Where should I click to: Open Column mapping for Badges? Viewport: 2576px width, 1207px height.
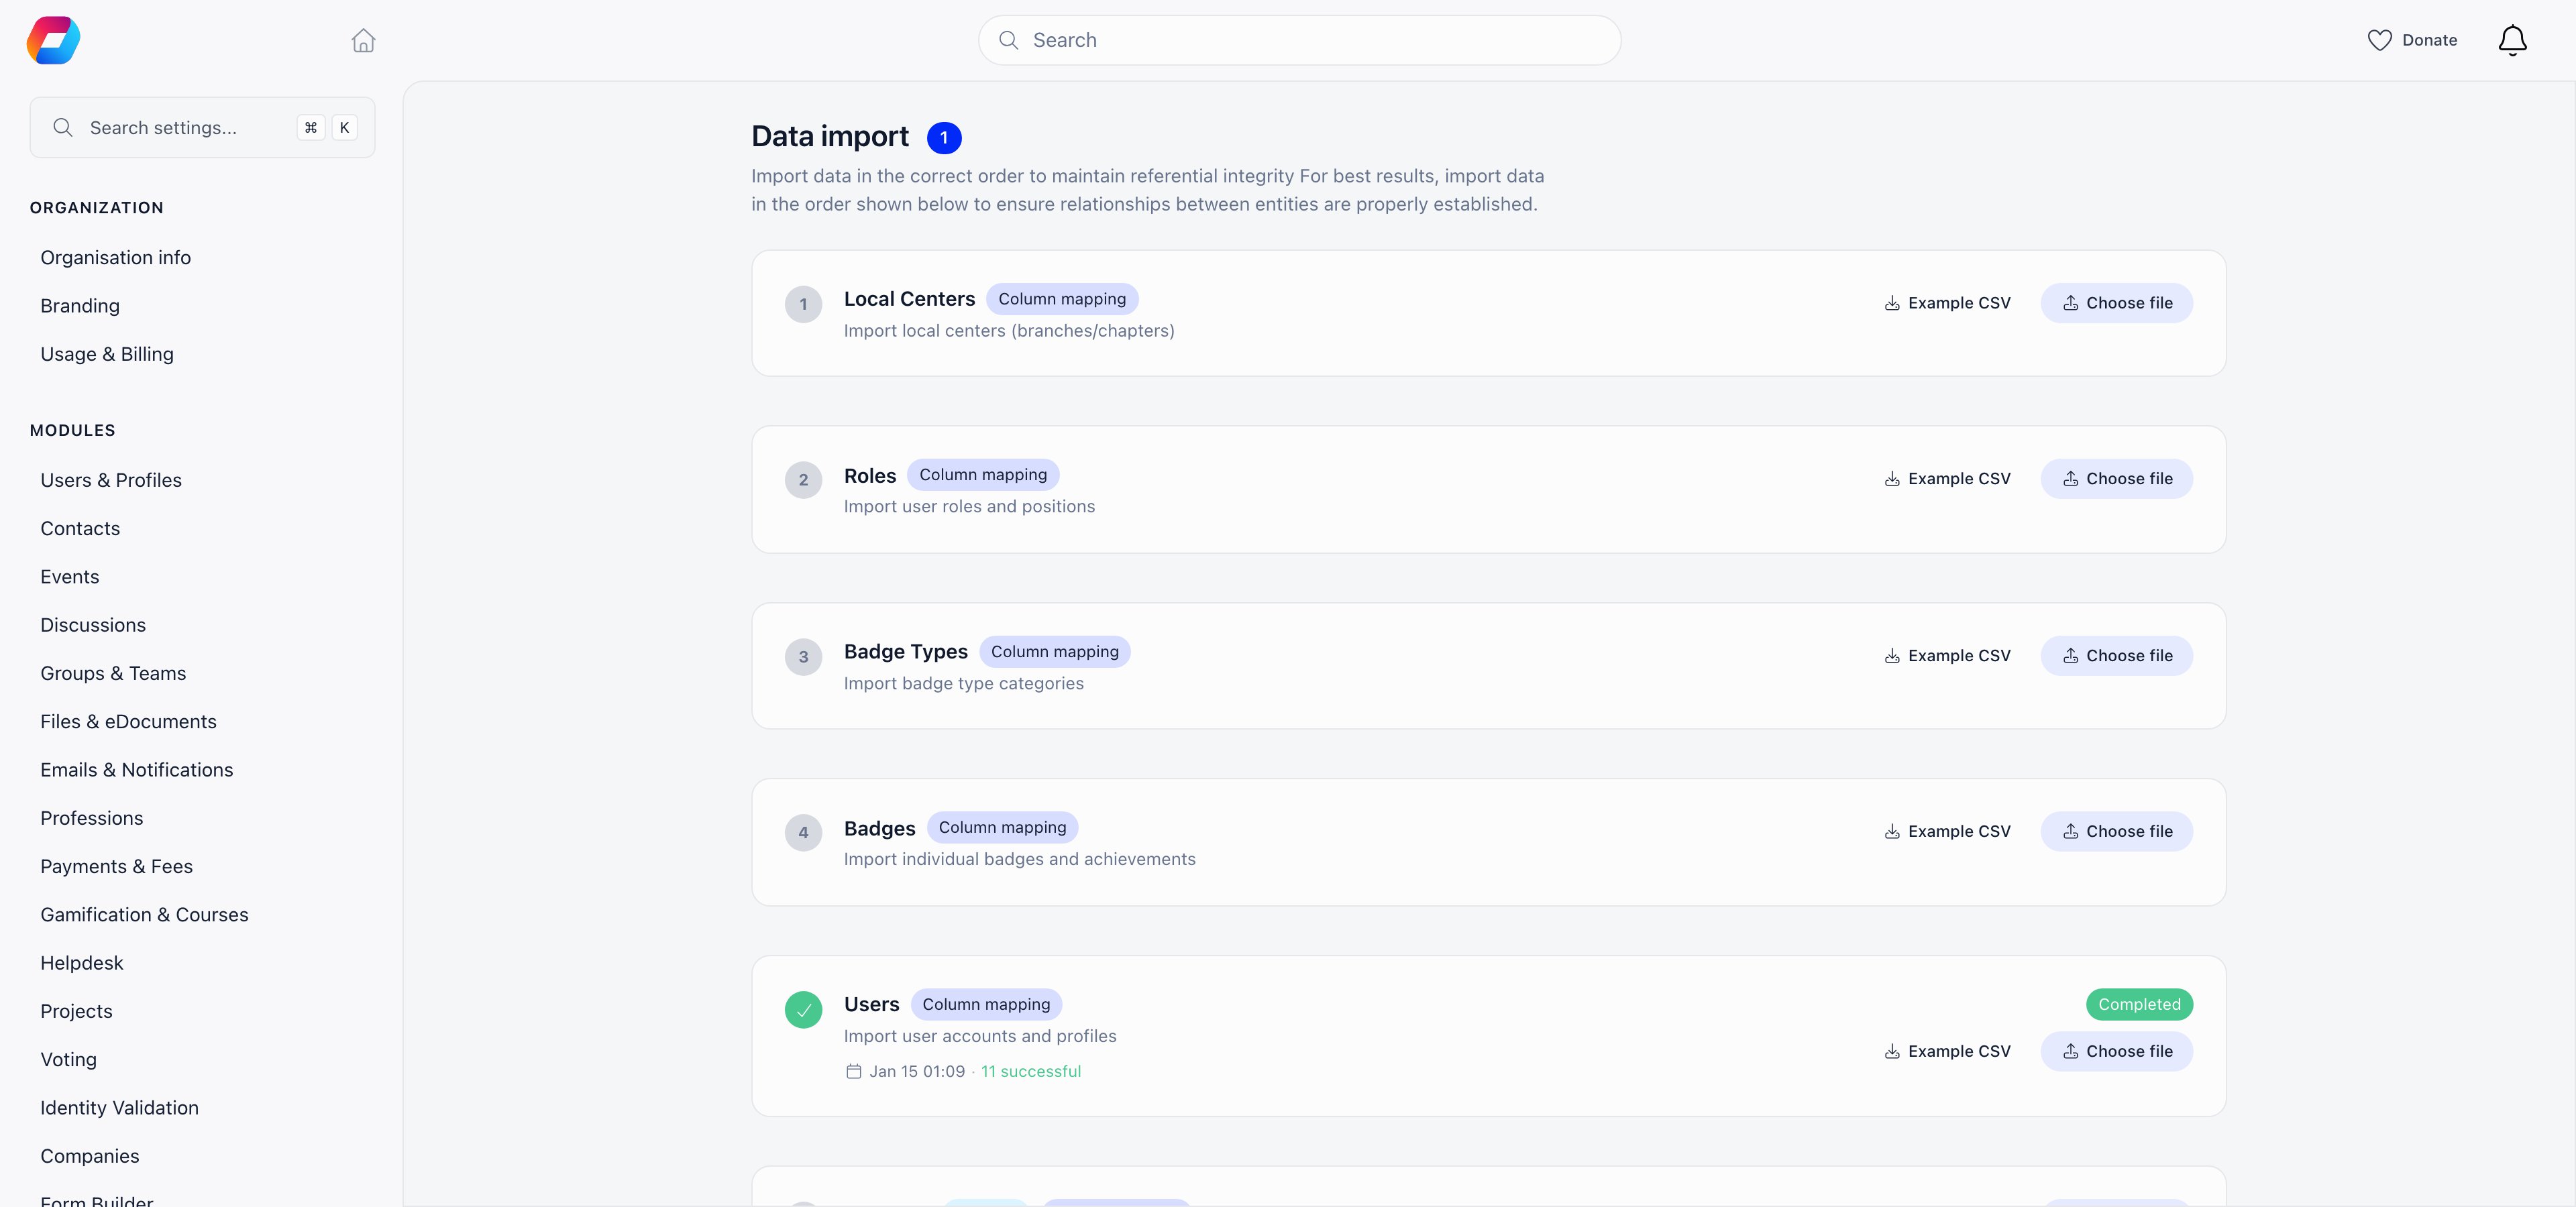click(x=1002, y=827)
